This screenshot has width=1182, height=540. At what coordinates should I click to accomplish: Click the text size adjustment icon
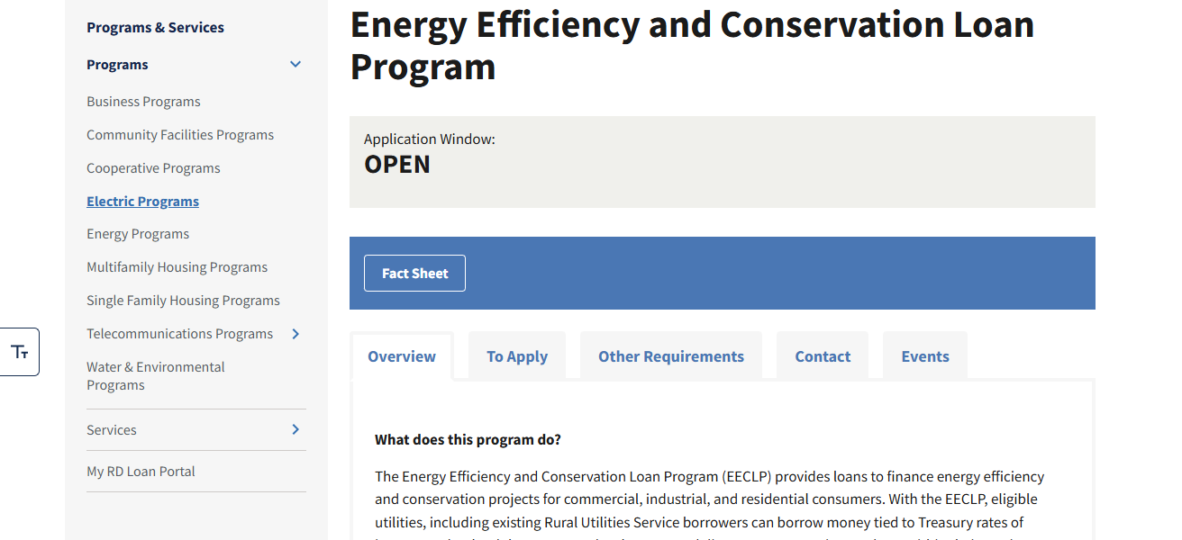tap(20, 351)
